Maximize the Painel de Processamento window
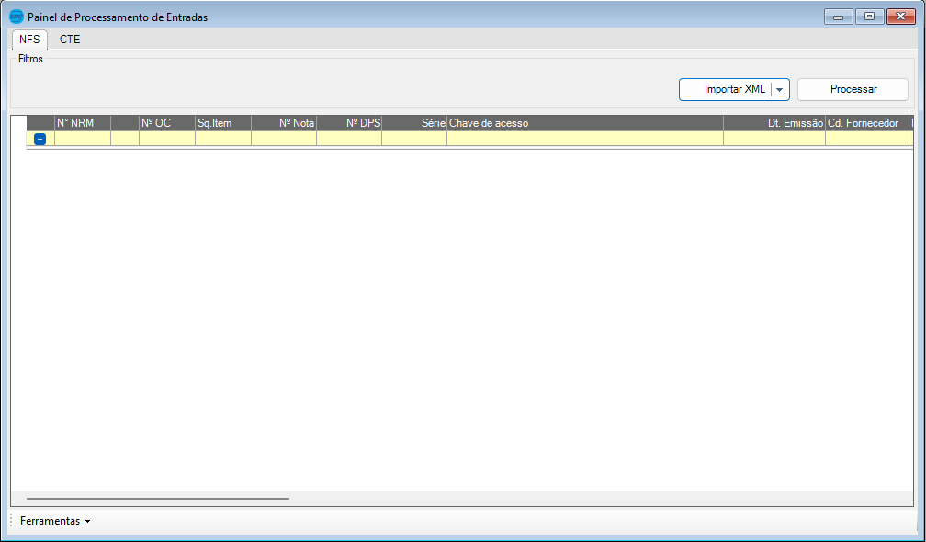Screen dimensions: 926x542 coord(869,17)
